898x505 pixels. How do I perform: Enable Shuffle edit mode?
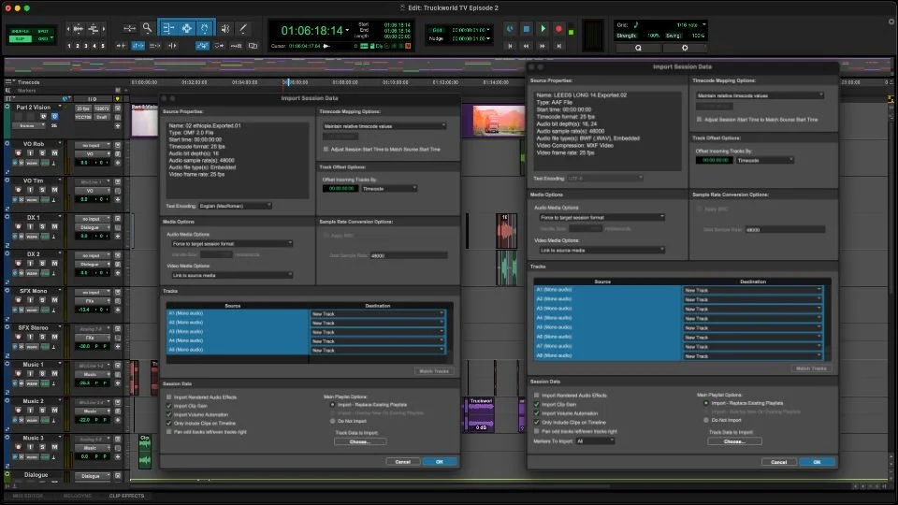[x=20, y=31]
